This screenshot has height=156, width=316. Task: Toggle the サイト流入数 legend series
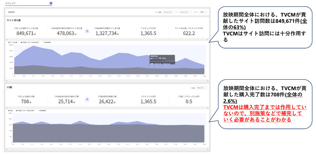click(13, 42)
